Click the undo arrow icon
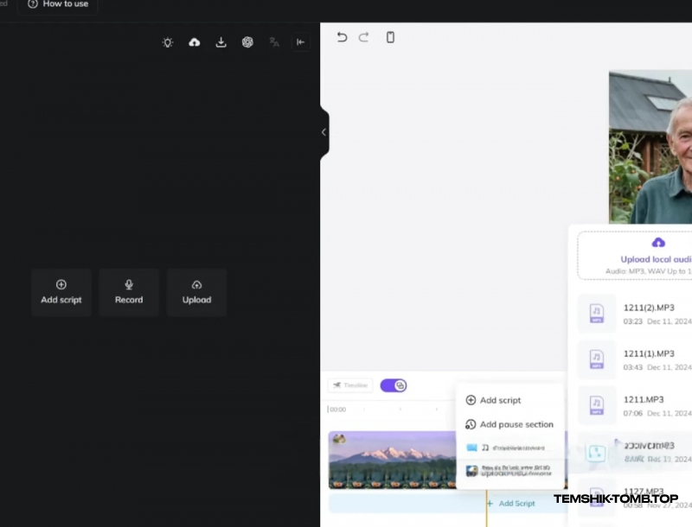692x527 pixels. click(342, 37)
